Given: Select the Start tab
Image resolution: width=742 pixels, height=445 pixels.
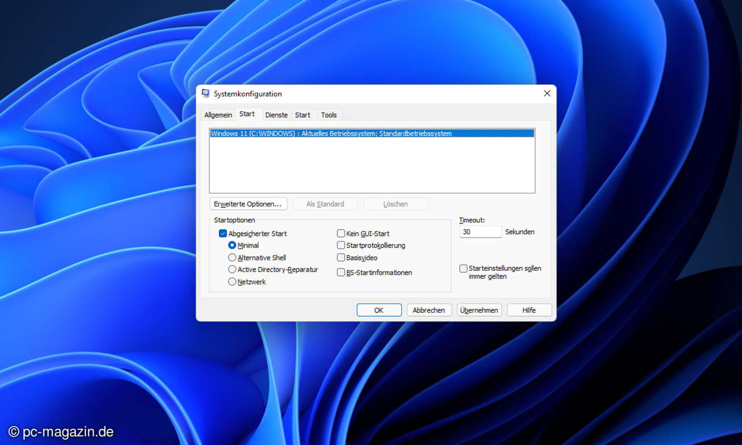Looking at the screenshot, I should (248, 114).
